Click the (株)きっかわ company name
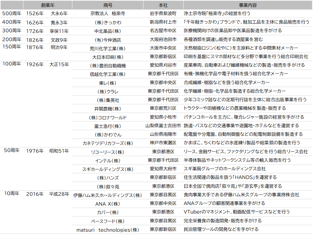Viewport: 313px width, 235px height. (x=108, y=23)
